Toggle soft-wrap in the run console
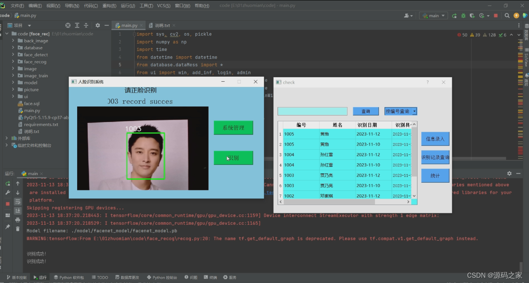The height and width of the screenshot is (283, 529). (17, 202)
